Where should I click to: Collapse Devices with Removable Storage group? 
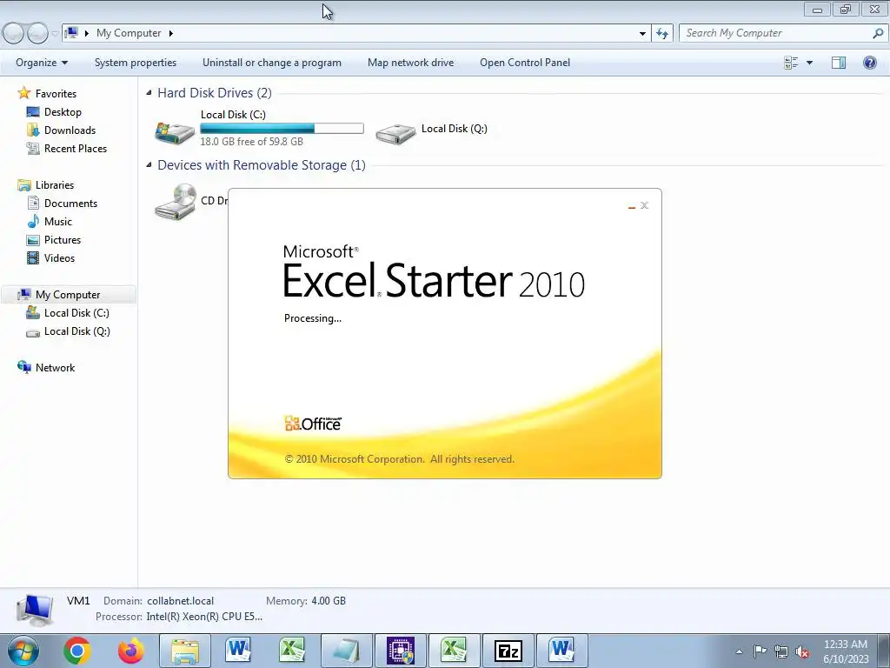click(149, 164)
